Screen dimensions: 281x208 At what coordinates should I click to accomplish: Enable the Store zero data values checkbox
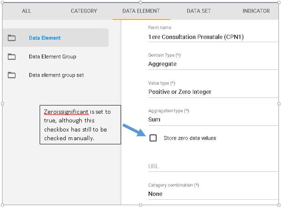tap(153, 138)
